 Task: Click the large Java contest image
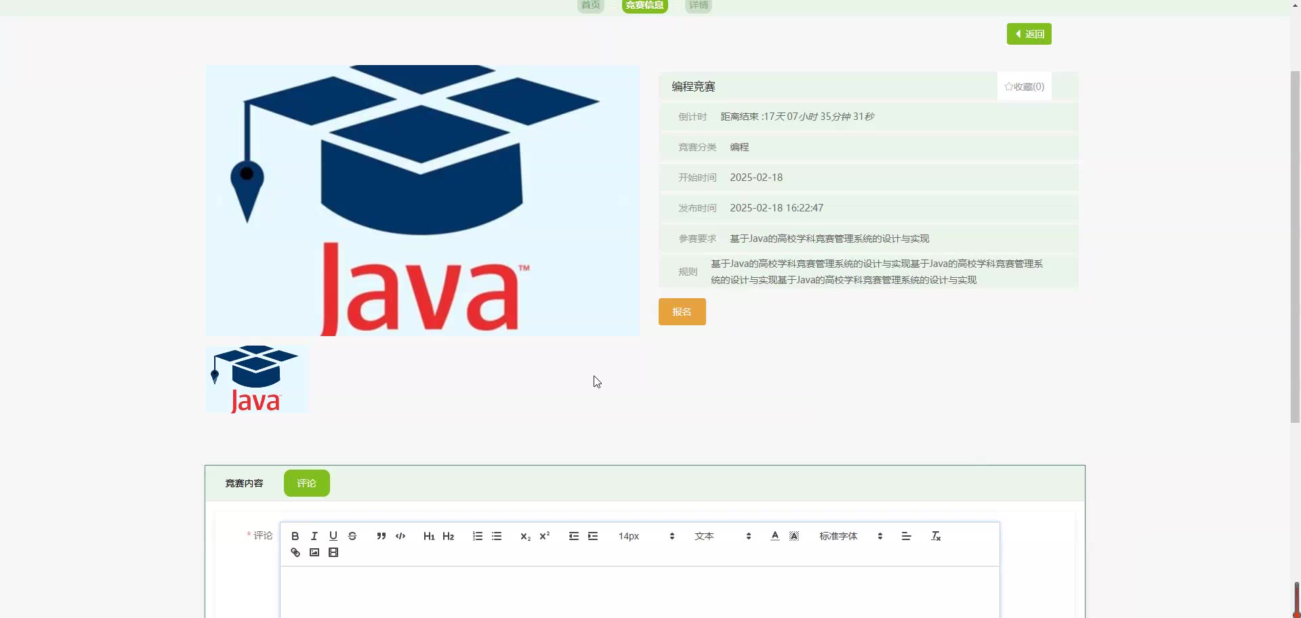422,201
